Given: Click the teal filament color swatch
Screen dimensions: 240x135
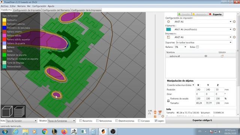Looking at the screenshot, I should click(x=168, y=29).
